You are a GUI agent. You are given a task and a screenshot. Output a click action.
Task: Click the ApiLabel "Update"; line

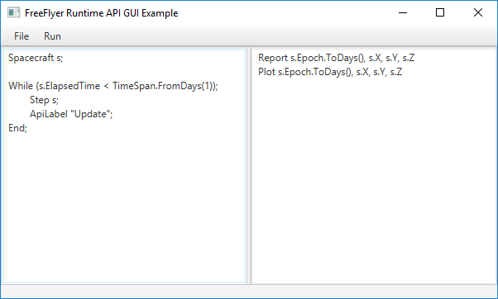click(71, 114)
